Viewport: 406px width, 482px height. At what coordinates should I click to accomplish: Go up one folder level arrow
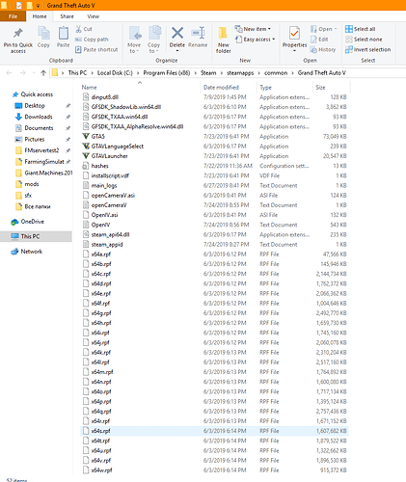pos(43,73)
